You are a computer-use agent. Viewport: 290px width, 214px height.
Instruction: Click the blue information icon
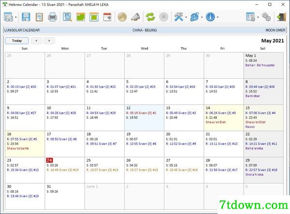210,17
